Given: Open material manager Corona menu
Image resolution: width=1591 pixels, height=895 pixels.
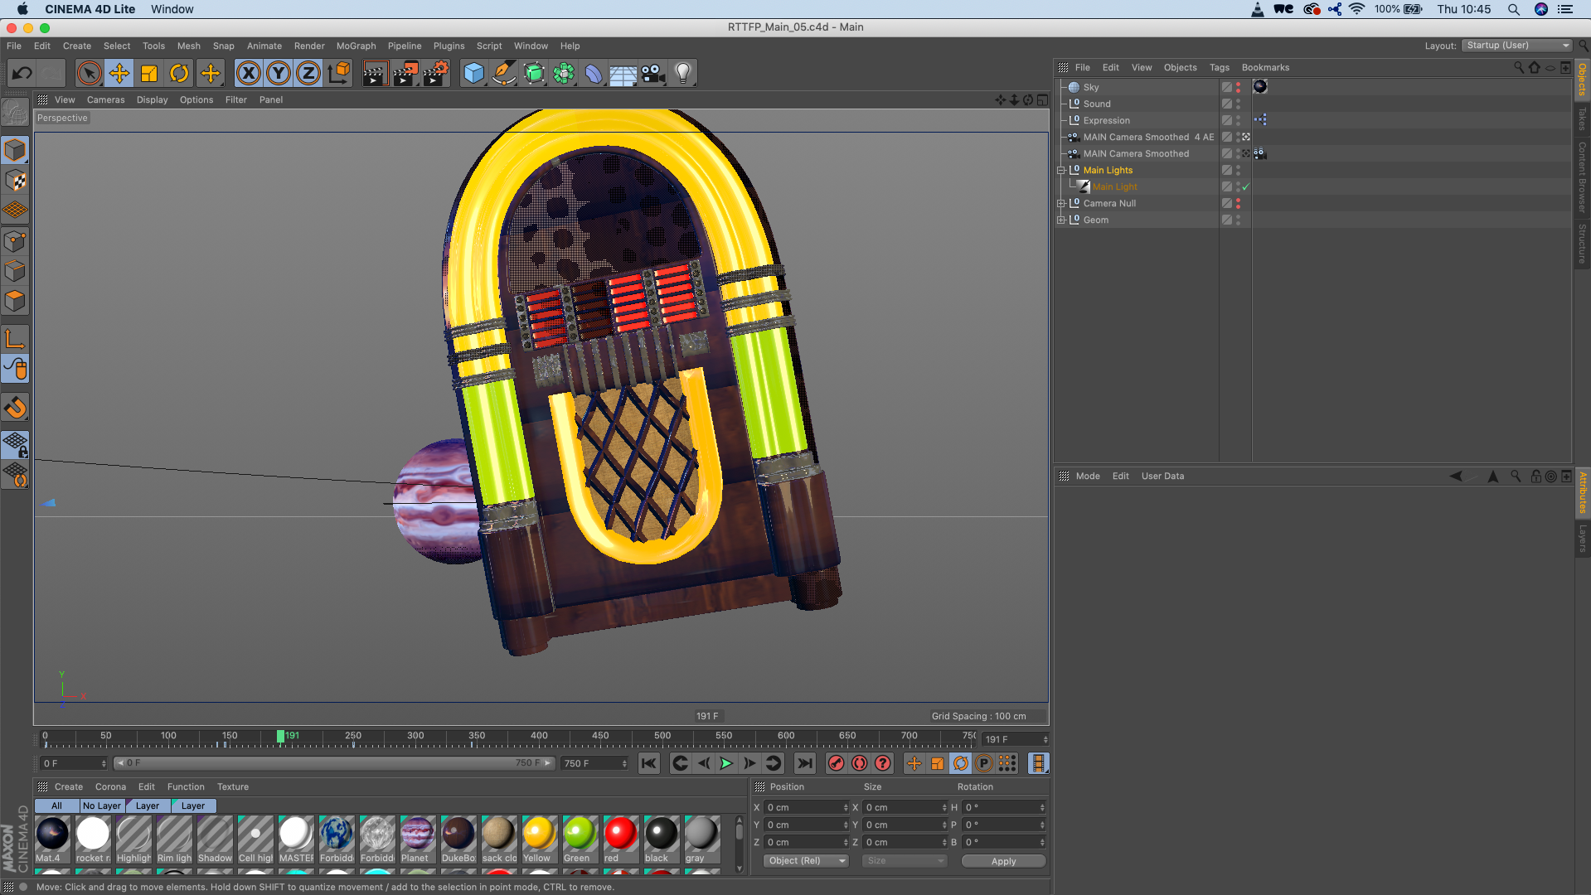Looking at the screenshot, I should 110,787.
